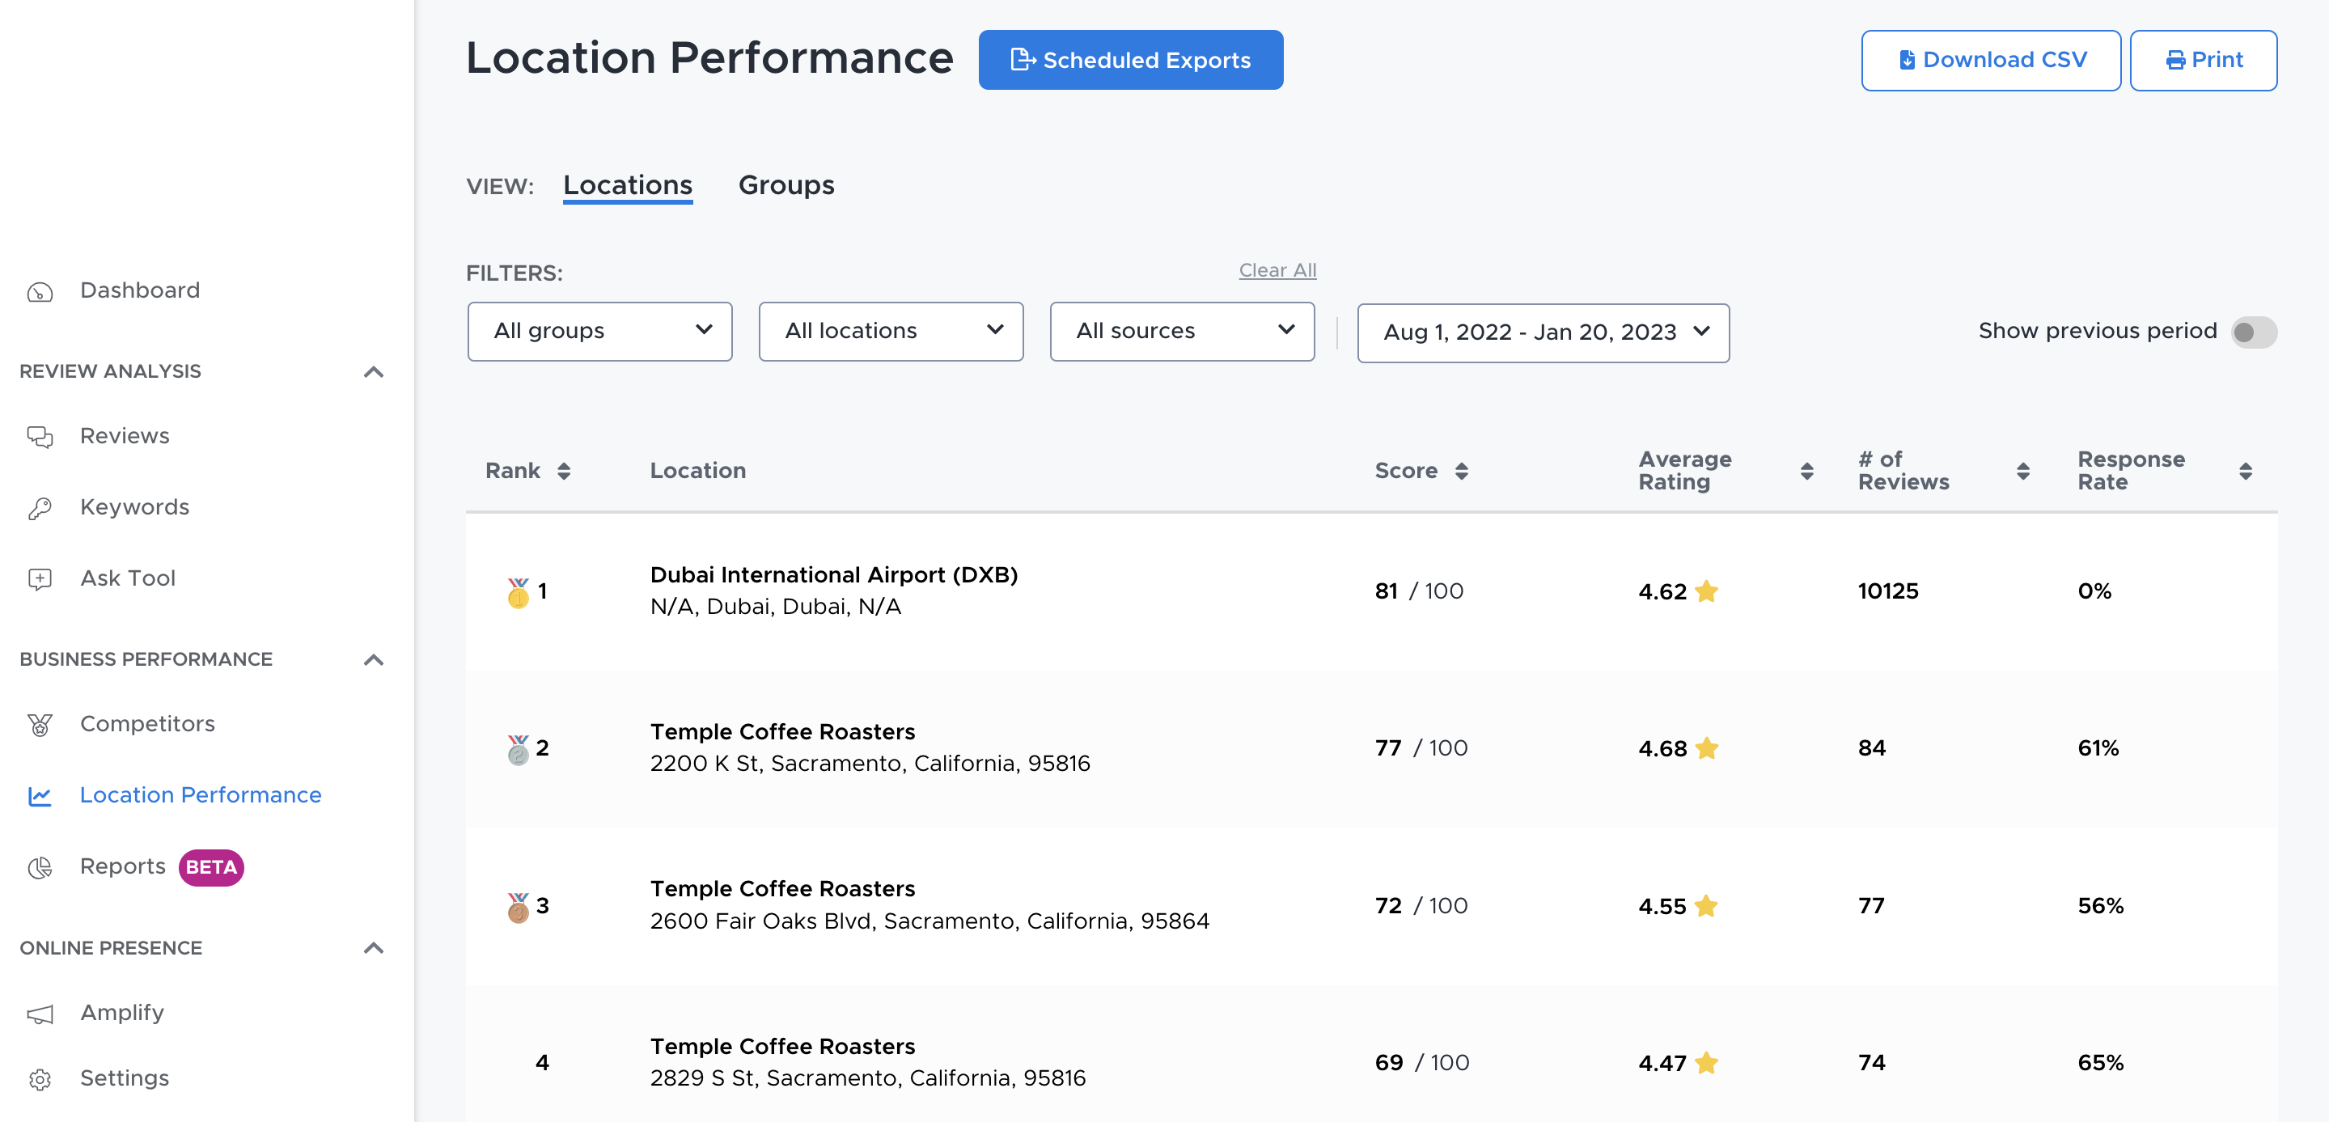The width and height of the screenshot is (2329, 1122).
Task: Toggle Show previous period switch
Action: click(2253, 332)
